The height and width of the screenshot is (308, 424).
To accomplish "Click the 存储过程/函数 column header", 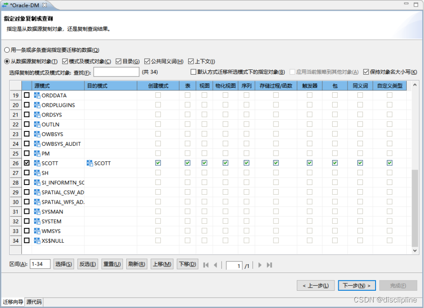I will [x=276, y=86].
